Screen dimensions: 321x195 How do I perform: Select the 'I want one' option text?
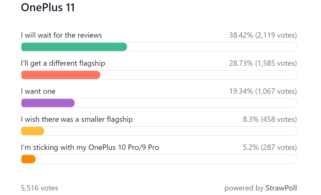coord(38,91)
